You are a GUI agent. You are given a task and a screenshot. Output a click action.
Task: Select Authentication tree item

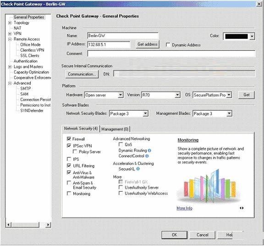[26, 61]
